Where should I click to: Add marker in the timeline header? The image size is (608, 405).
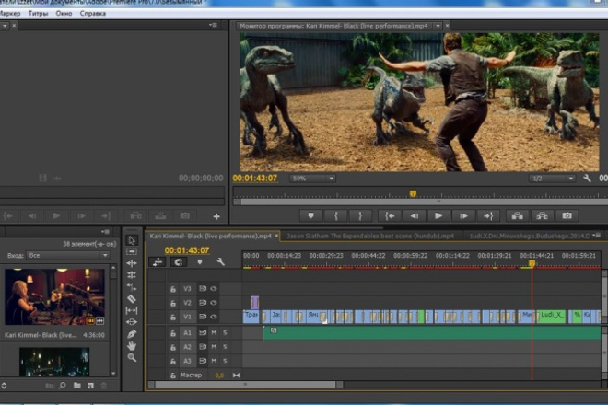[200, 262]
